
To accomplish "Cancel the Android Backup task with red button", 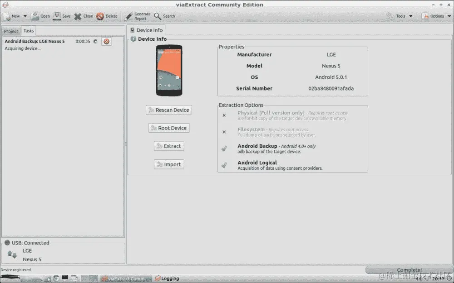I will pyautogui.click(x=107, y=41).
